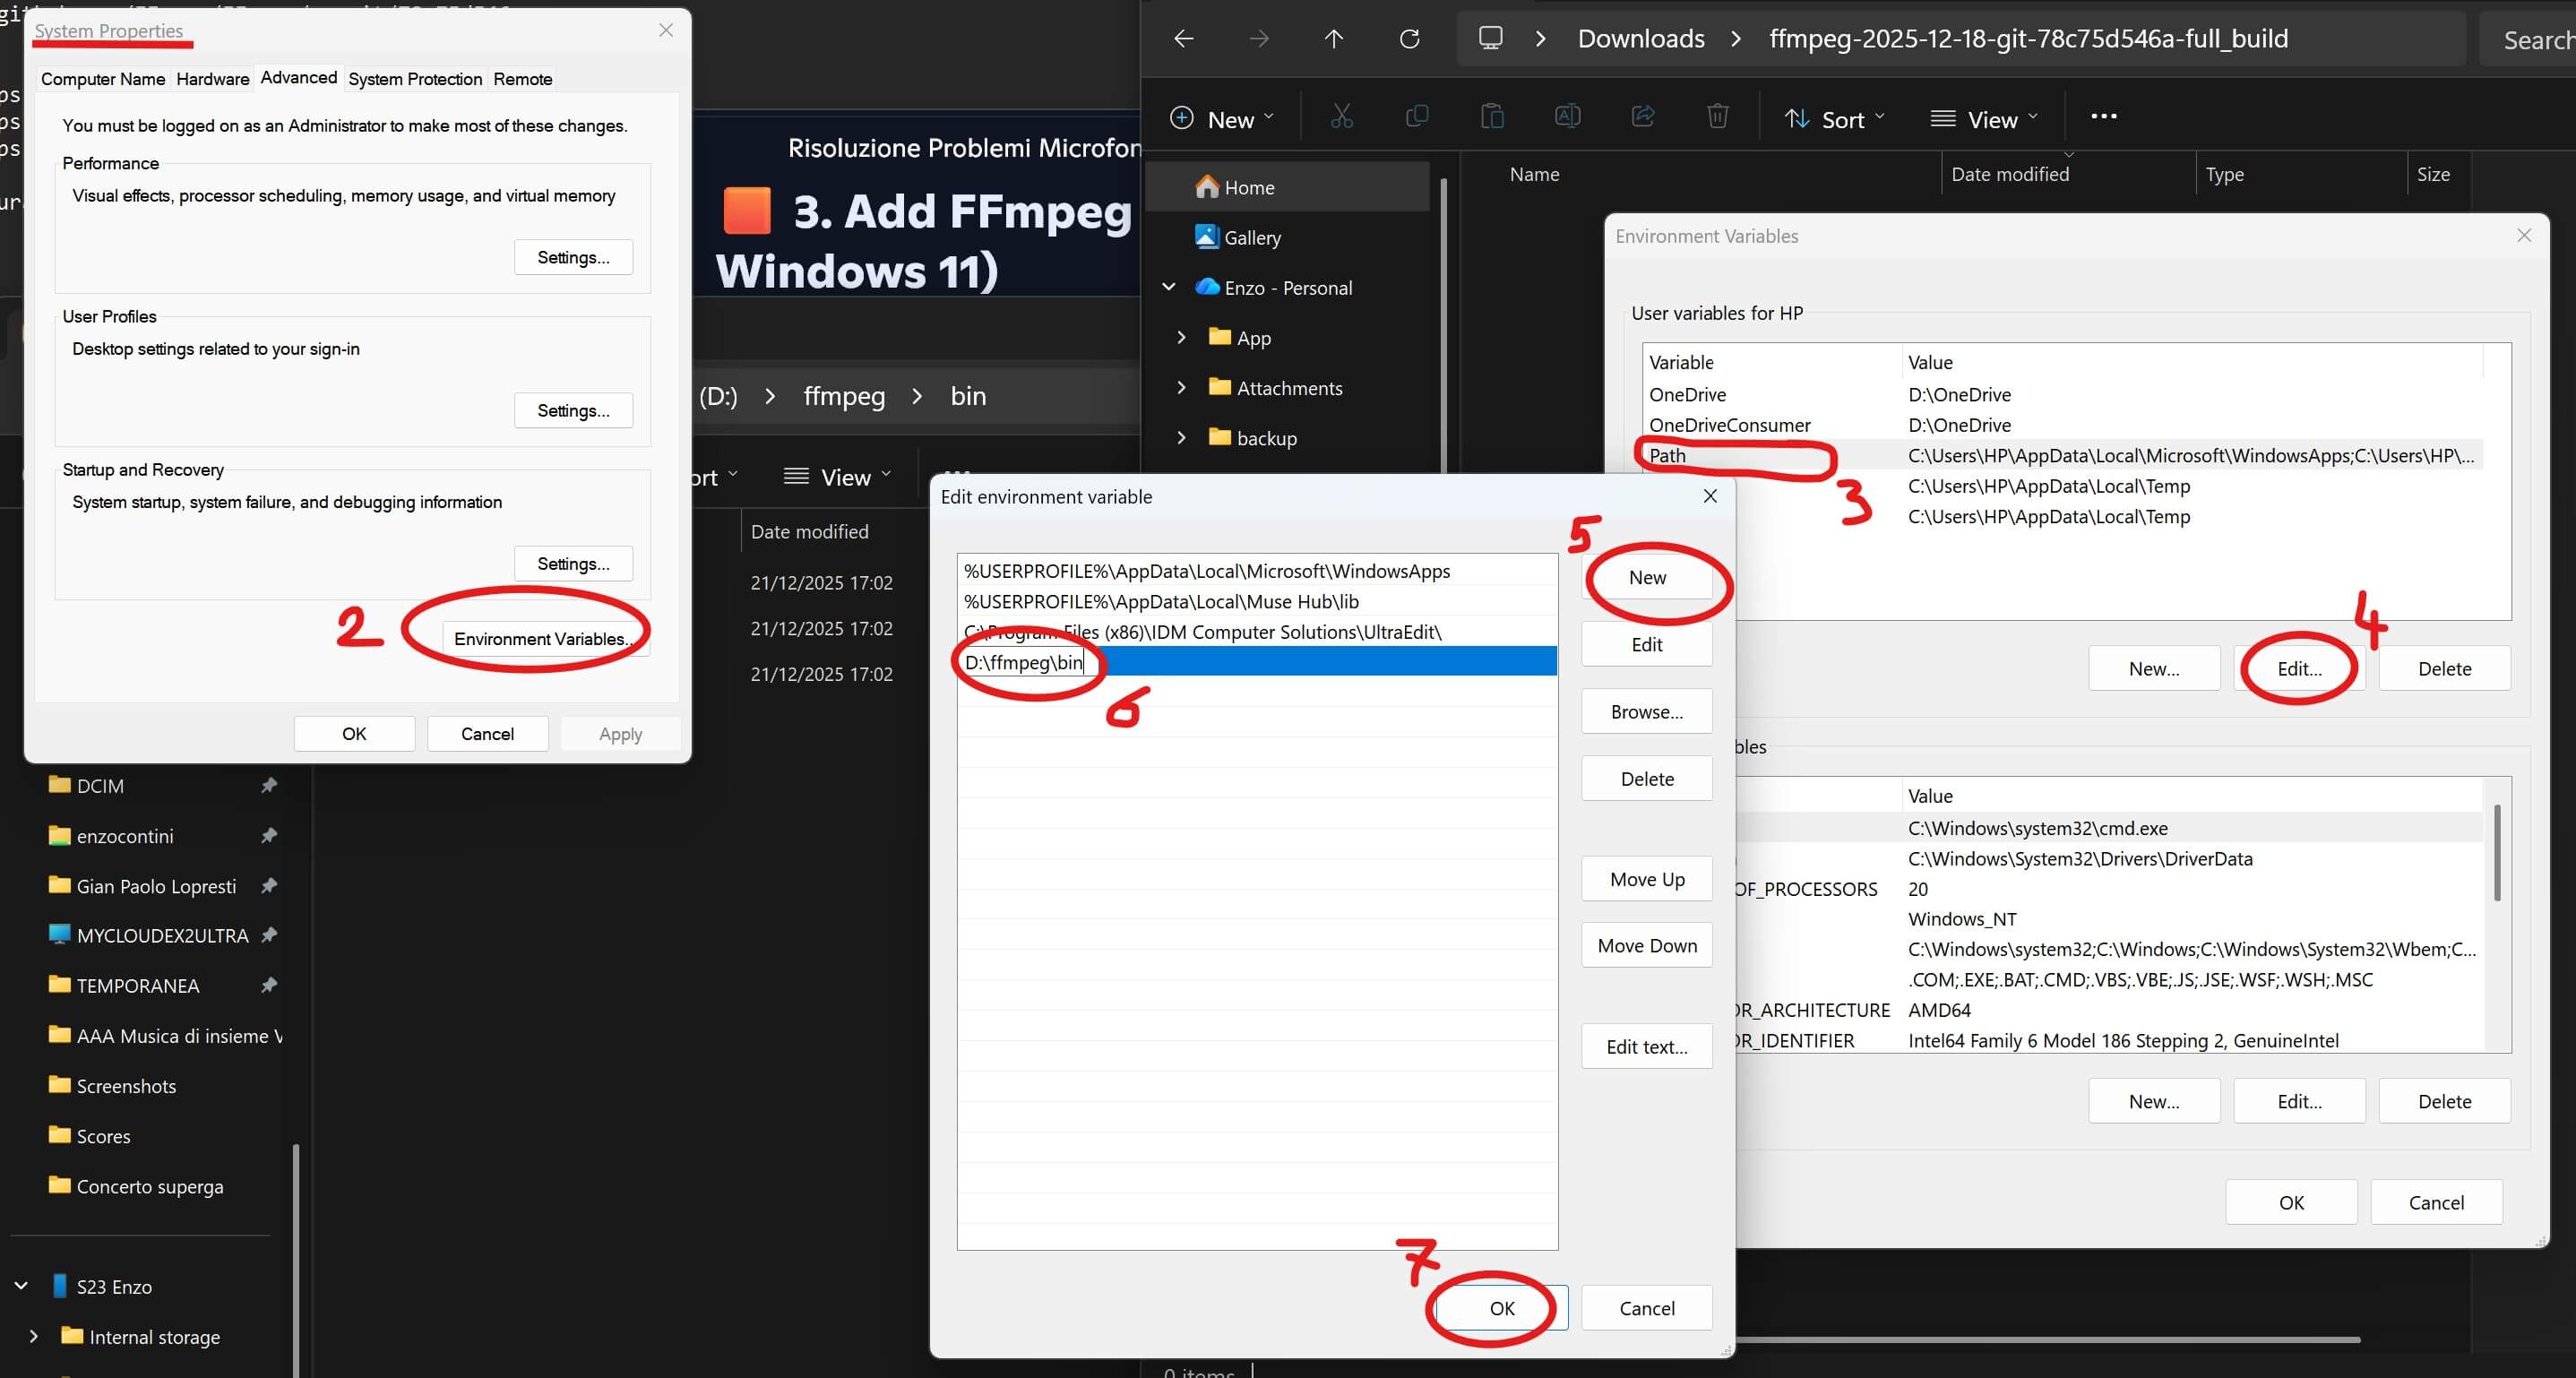Click Browse button in Edit environment variable
This screenshot has width=2576, height=1378.
pyautogui.click(x=1646, y=711)
